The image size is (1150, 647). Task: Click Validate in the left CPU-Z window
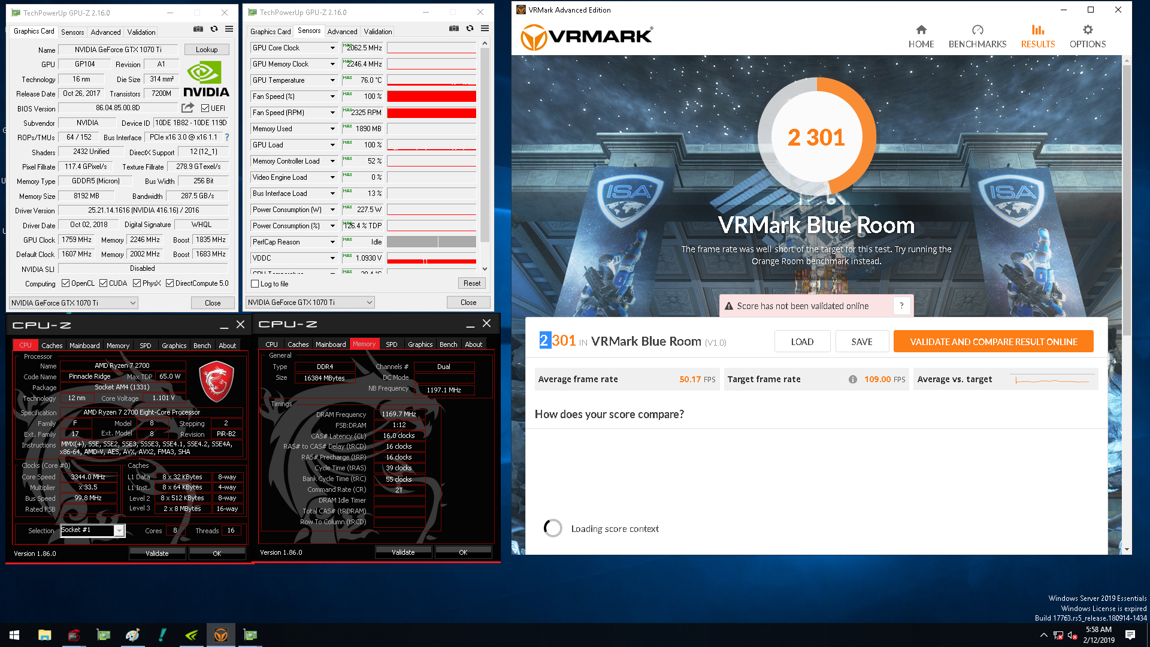[157, 554]
